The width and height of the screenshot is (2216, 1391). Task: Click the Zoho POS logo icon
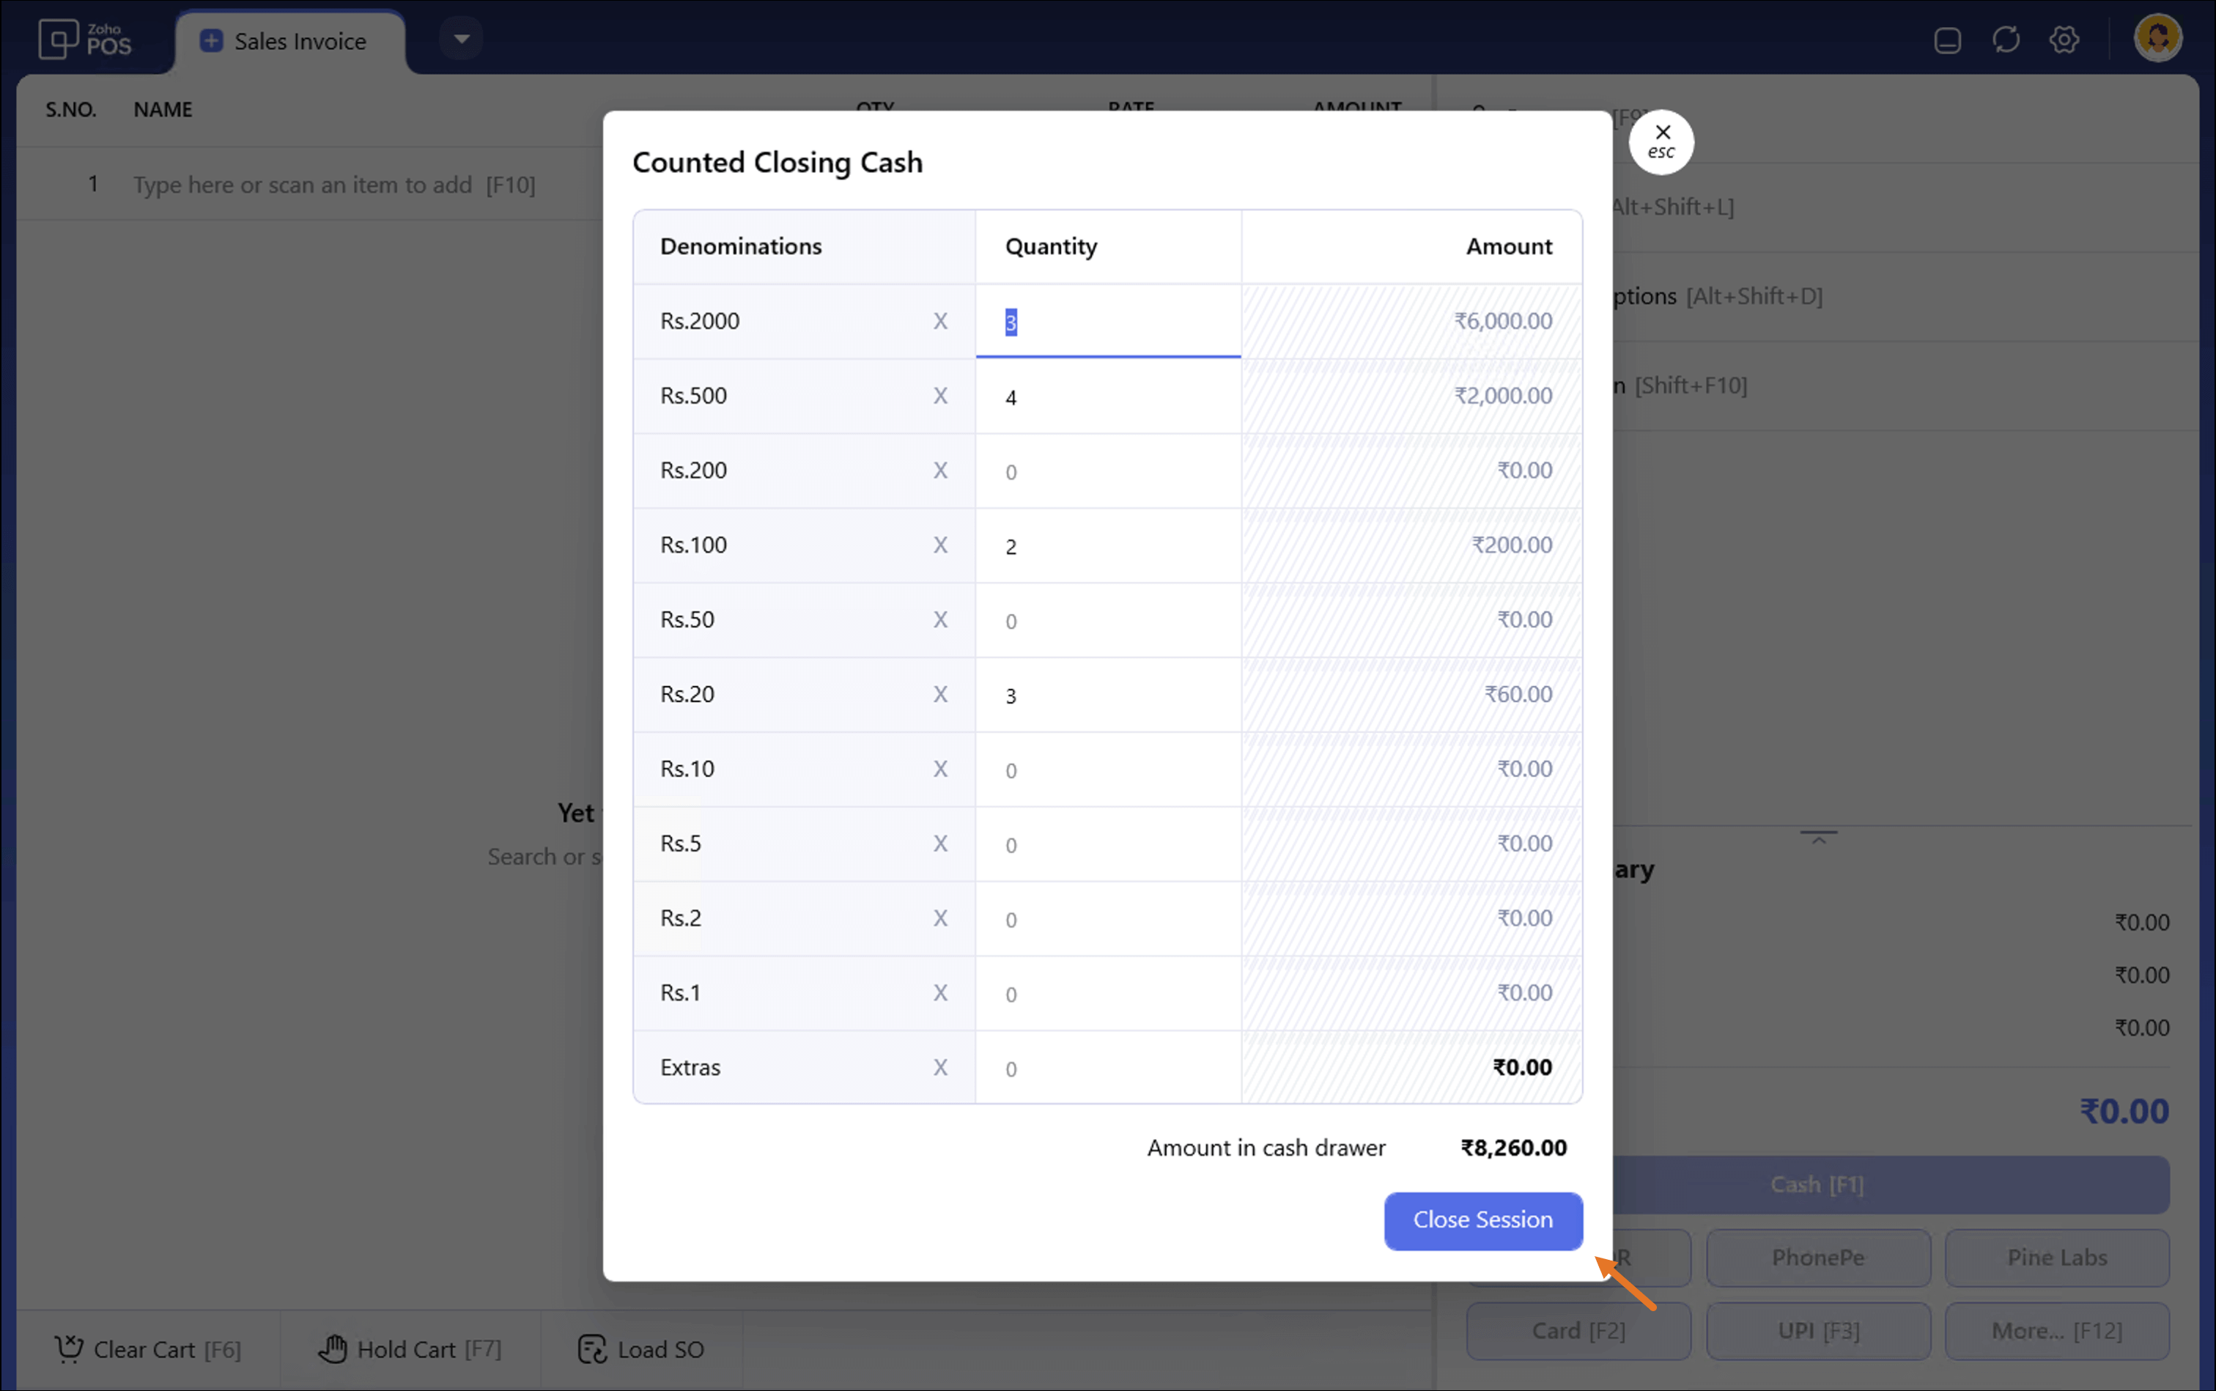point(59,40)
